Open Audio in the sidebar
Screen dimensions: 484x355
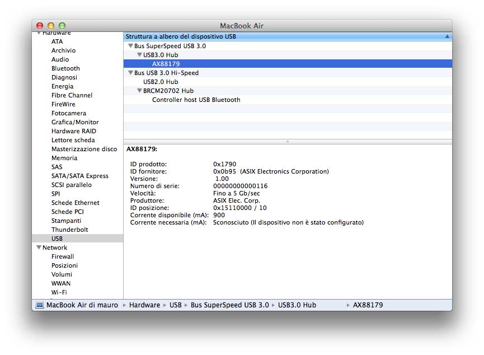point(60,59)
